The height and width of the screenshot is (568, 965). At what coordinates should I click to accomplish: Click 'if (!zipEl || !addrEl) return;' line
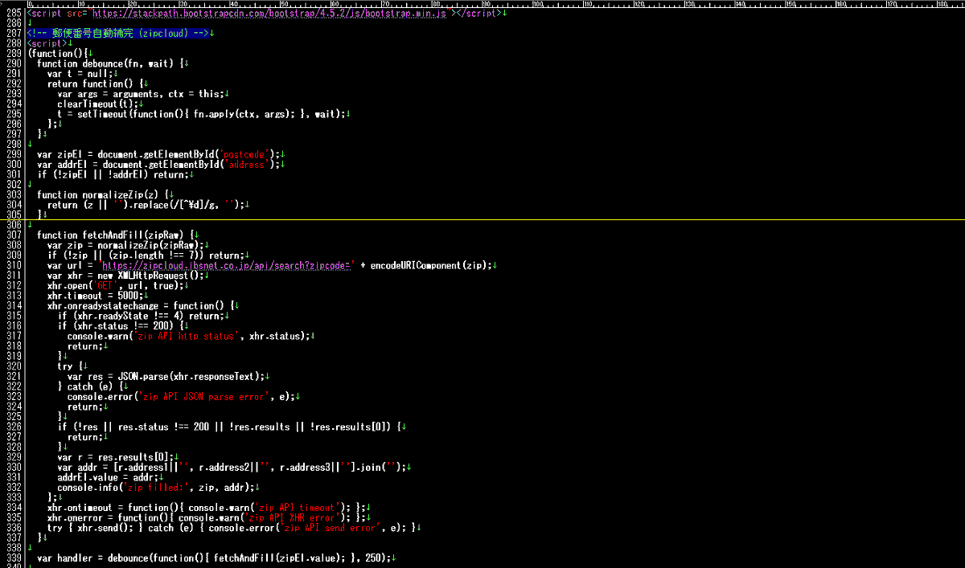(113, 174)
